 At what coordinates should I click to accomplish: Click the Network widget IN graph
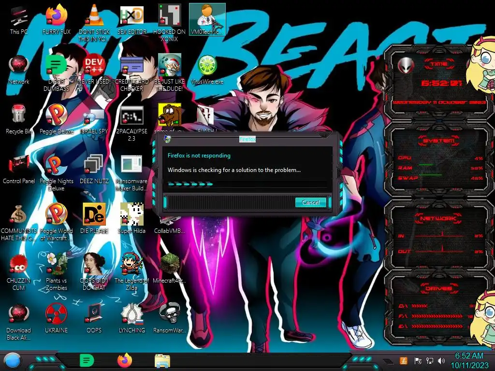(440, 235)
